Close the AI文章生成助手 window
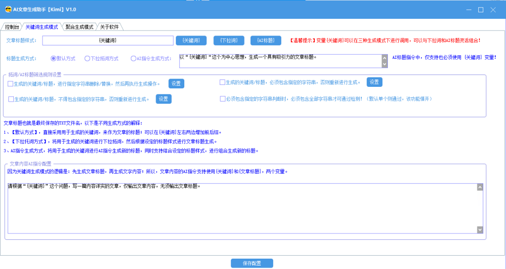The height and width of the screenshot is (269, 506). point(493,10)
